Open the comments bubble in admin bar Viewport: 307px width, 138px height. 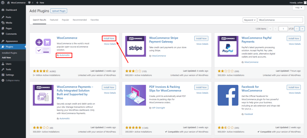coord(29,2)
